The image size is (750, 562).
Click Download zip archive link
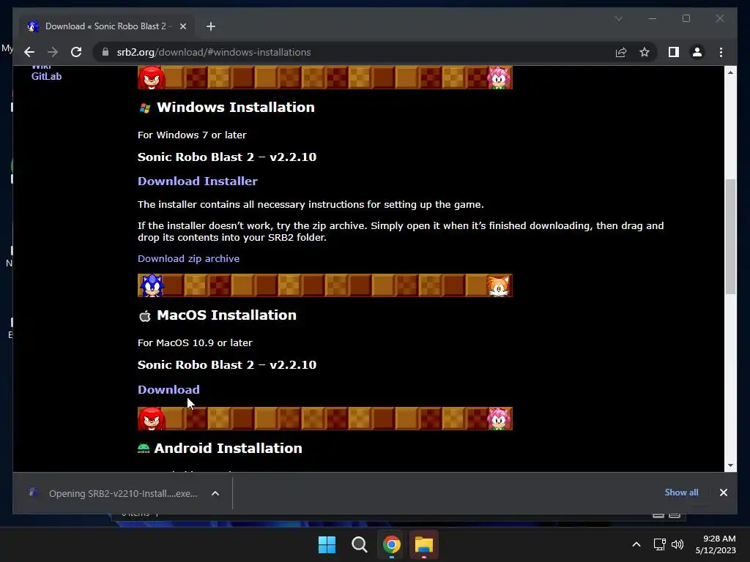click(188, 258)
